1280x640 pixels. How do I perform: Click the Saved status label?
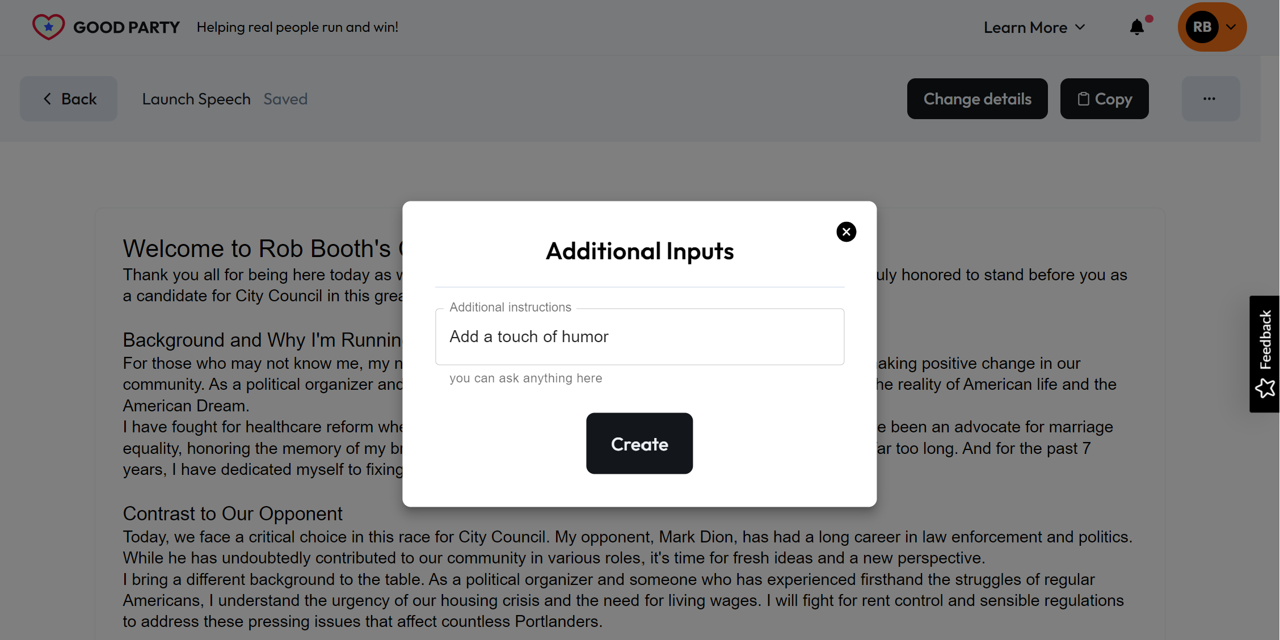pos(285,99)
